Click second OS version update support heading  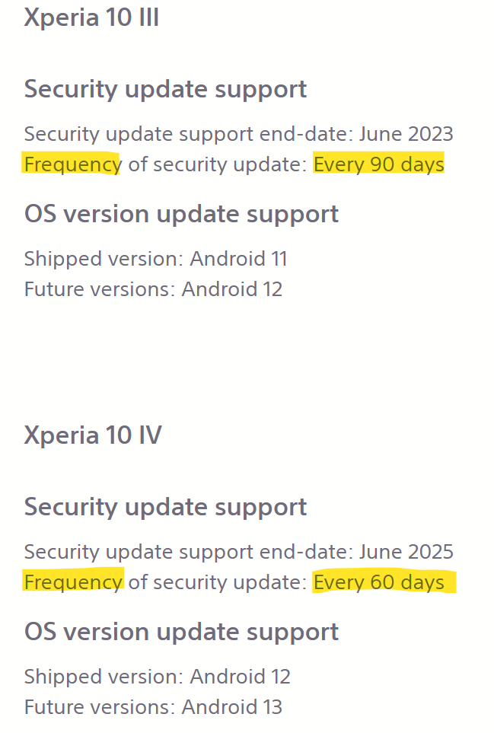181,633
